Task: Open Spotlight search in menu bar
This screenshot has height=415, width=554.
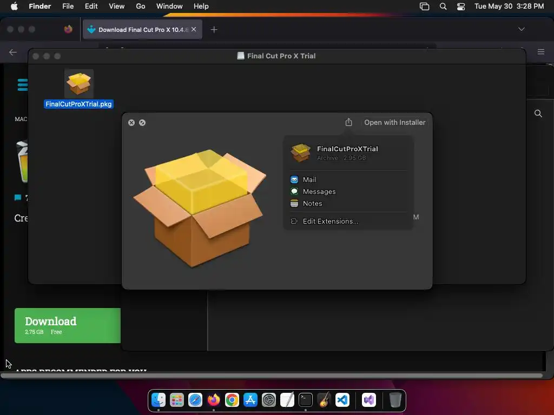Action: (x=443, y=6)
